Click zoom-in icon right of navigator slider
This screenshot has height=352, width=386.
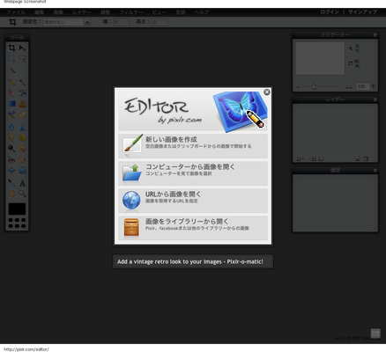coord(348,87)
